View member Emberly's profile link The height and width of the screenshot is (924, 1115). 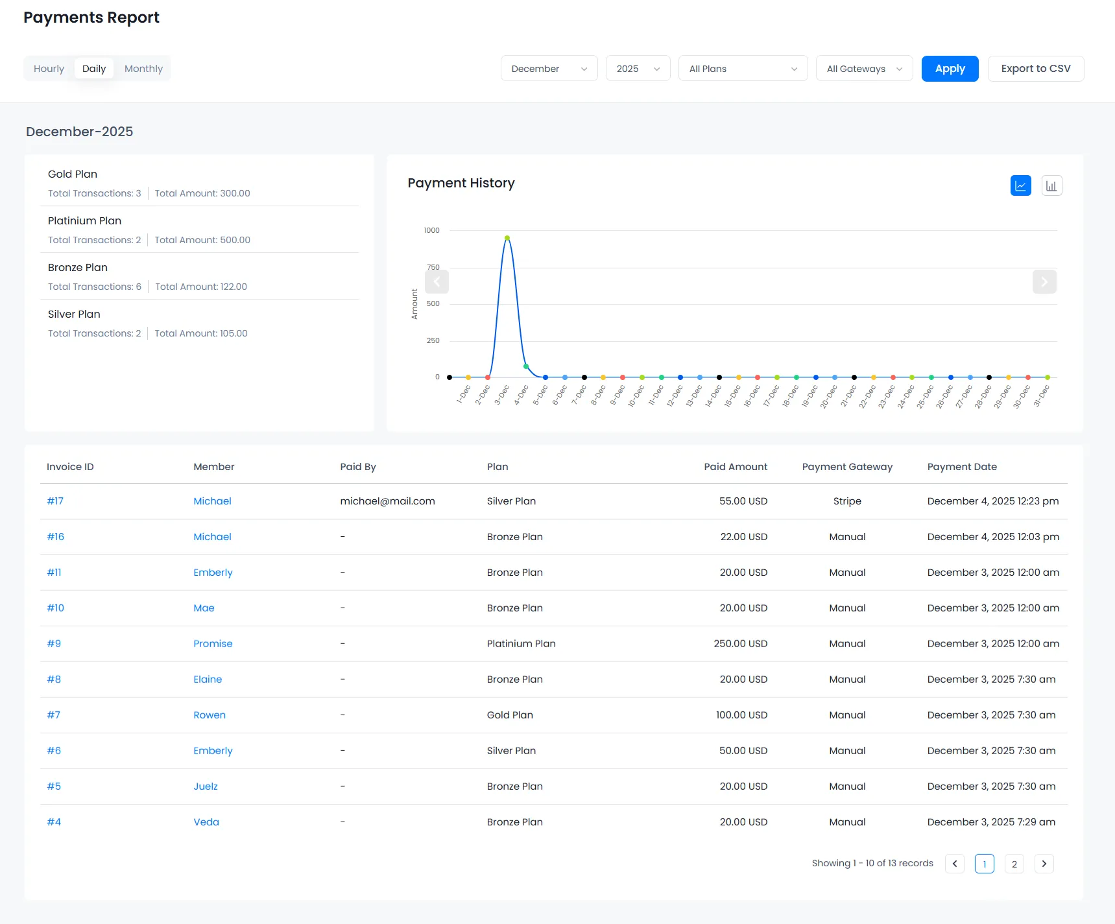tap(213, 572)
